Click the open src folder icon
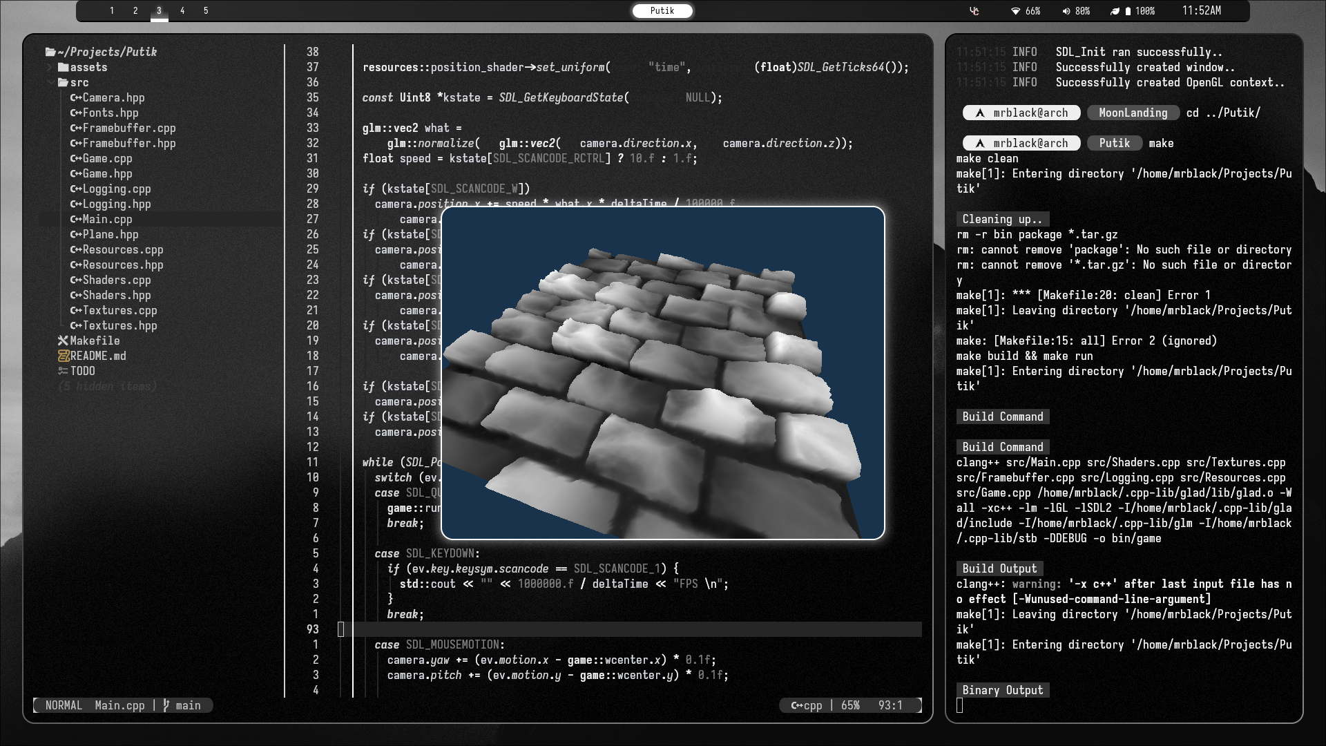This screenshot has width=1326, height=746. (63, 83)
